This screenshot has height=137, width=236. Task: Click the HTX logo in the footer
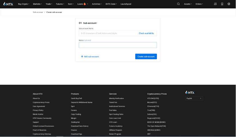coord(190,92)
